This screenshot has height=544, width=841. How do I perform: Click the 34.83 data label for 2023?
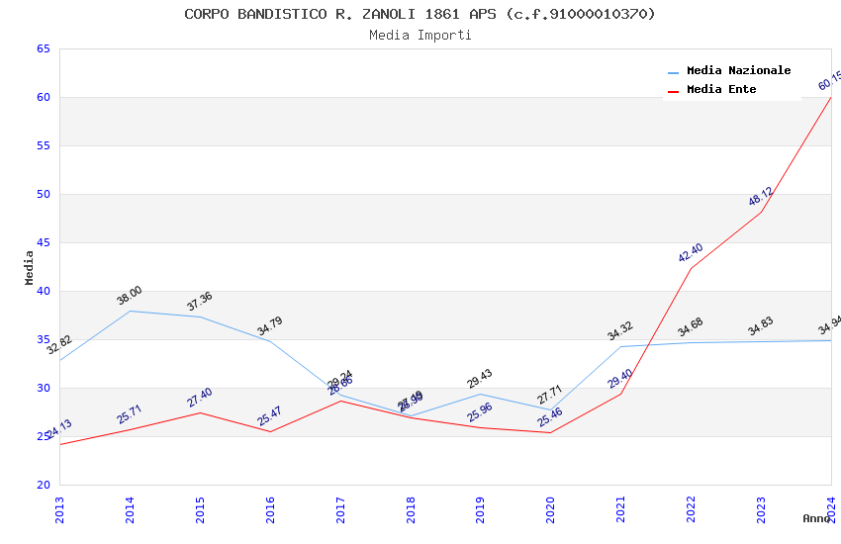point(761,325)
